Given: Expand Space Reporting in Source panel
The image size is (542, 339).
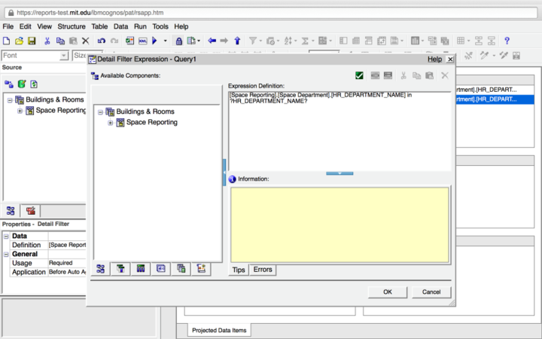Looking at the screenshot, I should pos(20,111).
